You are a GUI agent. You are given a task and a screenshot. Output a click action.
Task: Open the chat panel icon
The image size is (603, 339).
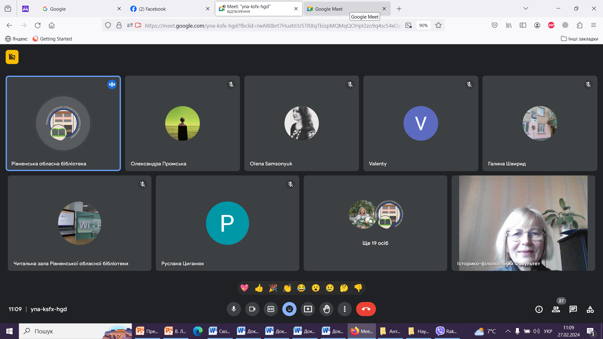573,309
